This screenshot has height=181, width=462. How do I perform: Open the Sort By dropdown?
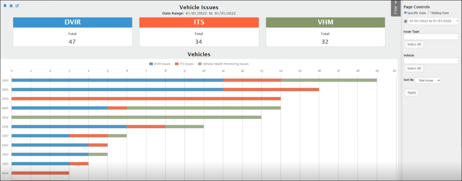pyautogui.click(x=428, y=80)
